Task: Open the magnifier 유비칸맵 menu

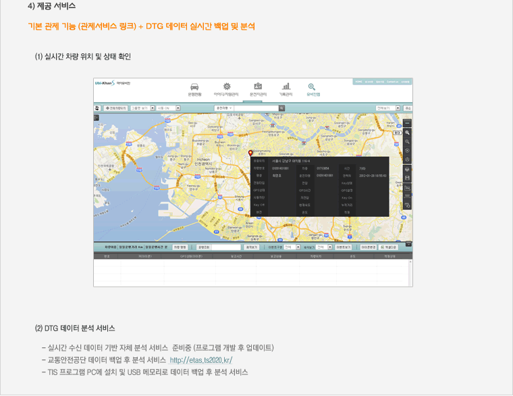Action: [313, 89]
